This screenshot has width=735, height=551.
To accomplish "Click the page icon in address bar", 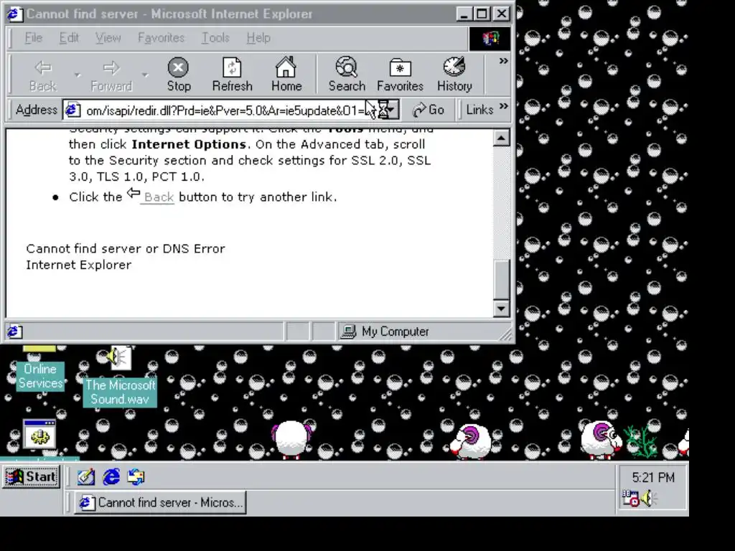I will (x=72, y=110).
